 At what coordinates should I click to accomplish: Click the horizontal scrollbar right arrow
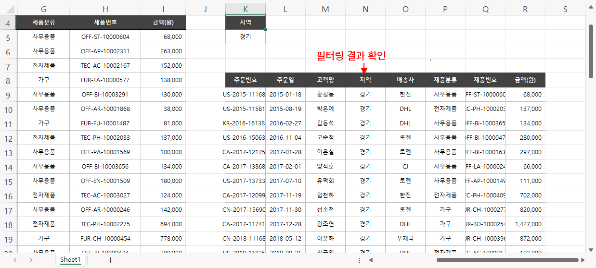click(583, 260)
